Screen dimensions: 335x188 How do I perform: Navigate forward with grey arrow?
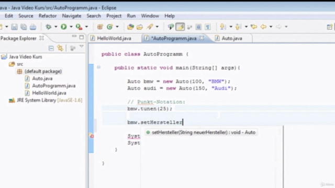tap(278, 27)
